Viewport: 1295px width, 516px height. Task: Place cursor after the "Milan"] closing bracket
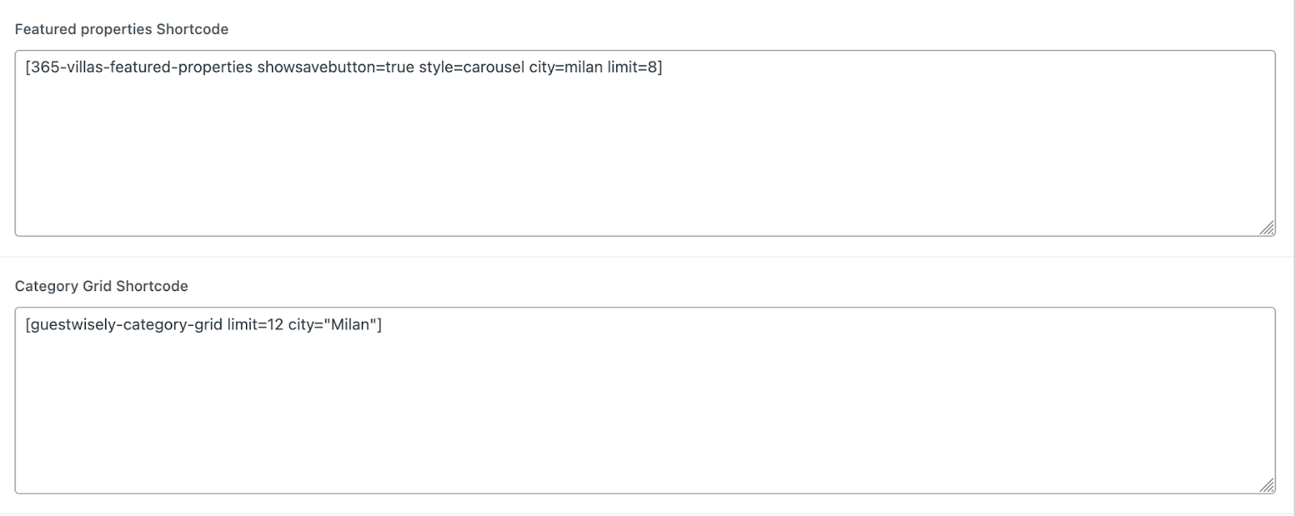point(382,324)
